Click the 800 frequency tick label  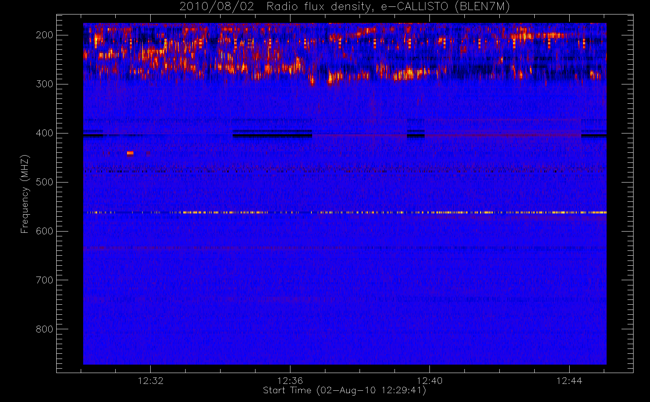(45, 329)
